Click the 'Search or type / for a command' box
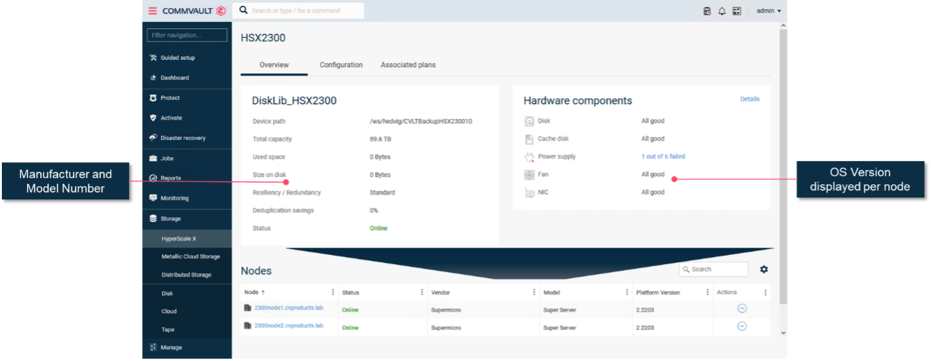932x361 pixels. tap(299, 11)
